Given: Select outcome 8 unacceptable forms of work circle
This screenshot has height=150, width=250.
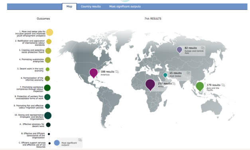Looking at the screenshot, I should pos(47,97).
